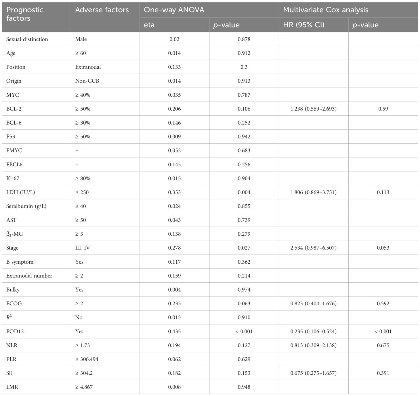Click the "POD12" row label
Image resolution: width=420 pixels, height=396 pixels.
15,331
